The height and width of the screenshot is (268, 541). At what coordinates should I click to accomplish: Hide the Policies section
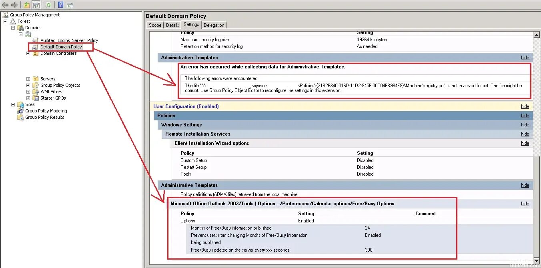click(x=525, y=116)
